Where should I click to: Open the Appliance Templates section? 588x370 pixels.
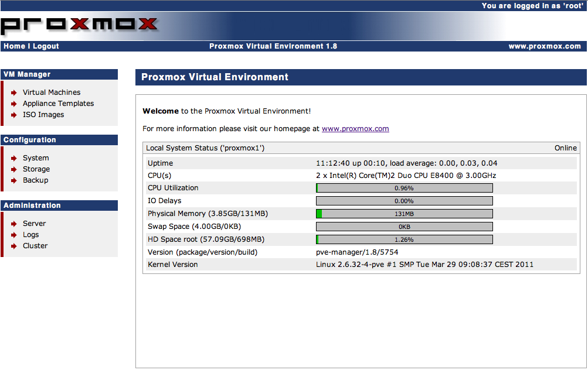[58, 104]
